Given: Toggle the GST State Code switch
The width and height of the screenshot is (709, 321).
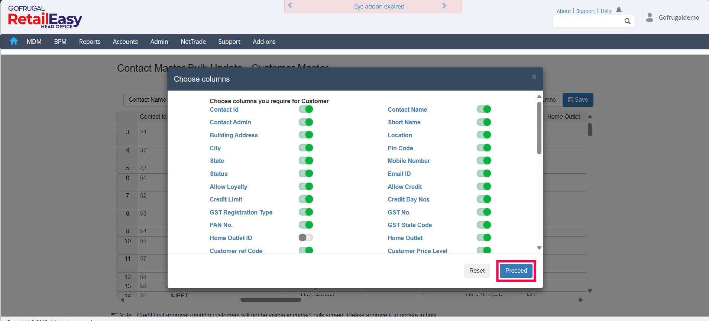Looking at the screenshot, I should tap(484, 225).
